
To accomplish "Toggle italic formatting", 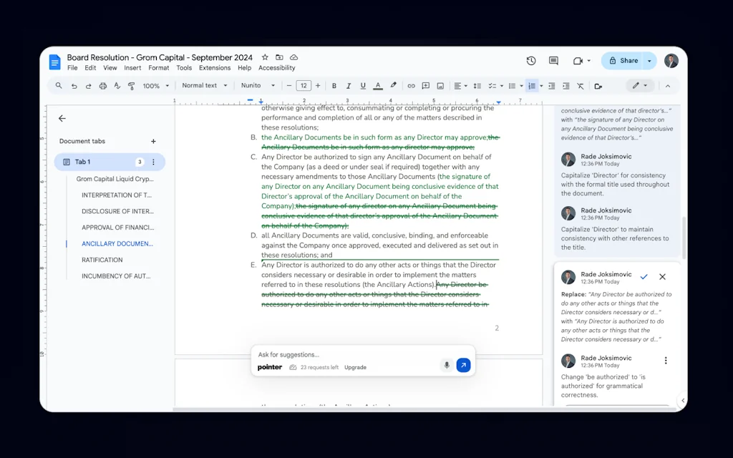I will (x=349, y=85).
